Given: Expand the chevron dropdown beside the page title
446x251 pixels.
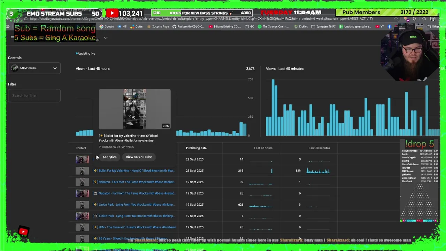Looking at the screenshot, I should click(x=106, y=38).
